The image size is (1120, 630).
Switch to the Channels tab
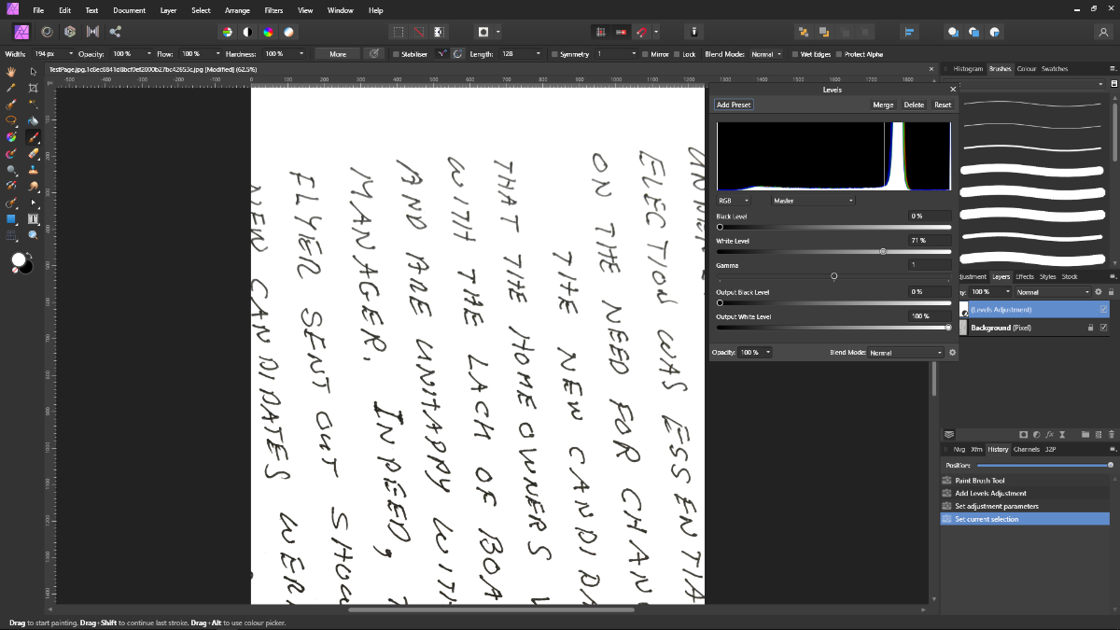pos(1026,449)
